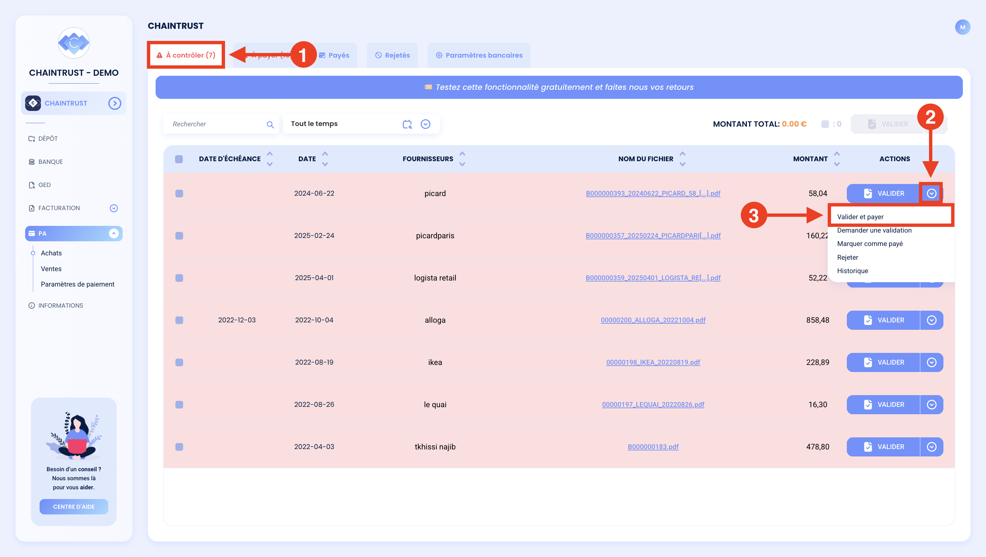This screenshot has height=557, width=986.
Task: Click the gear icon on Paramètres bancaires tab
Action: tap(439, 55)
